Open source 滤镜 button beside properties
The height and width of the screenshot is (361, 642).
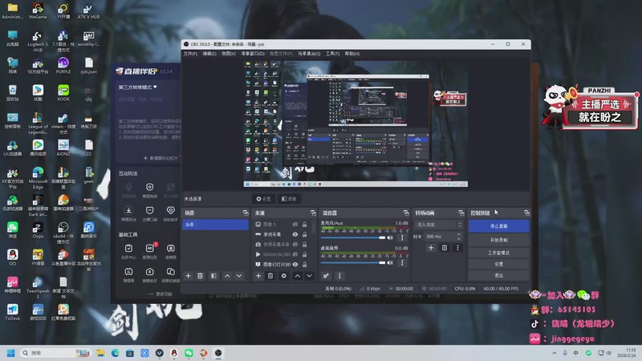coord(289,199)
